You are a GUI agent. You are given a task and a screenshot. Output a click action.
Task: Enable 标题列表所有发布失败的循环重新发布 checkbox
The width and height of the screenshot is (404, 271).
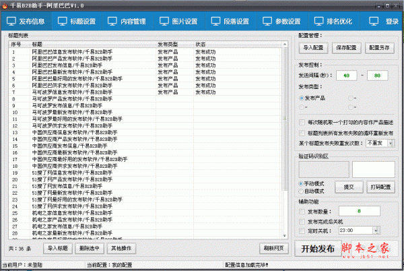pyautogui.click(x=302, y=133)
